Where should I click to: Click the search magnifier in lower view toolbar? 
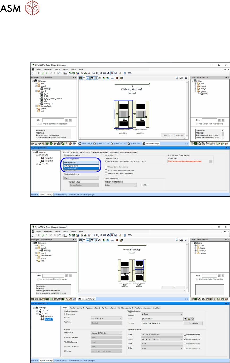(177, 240)
